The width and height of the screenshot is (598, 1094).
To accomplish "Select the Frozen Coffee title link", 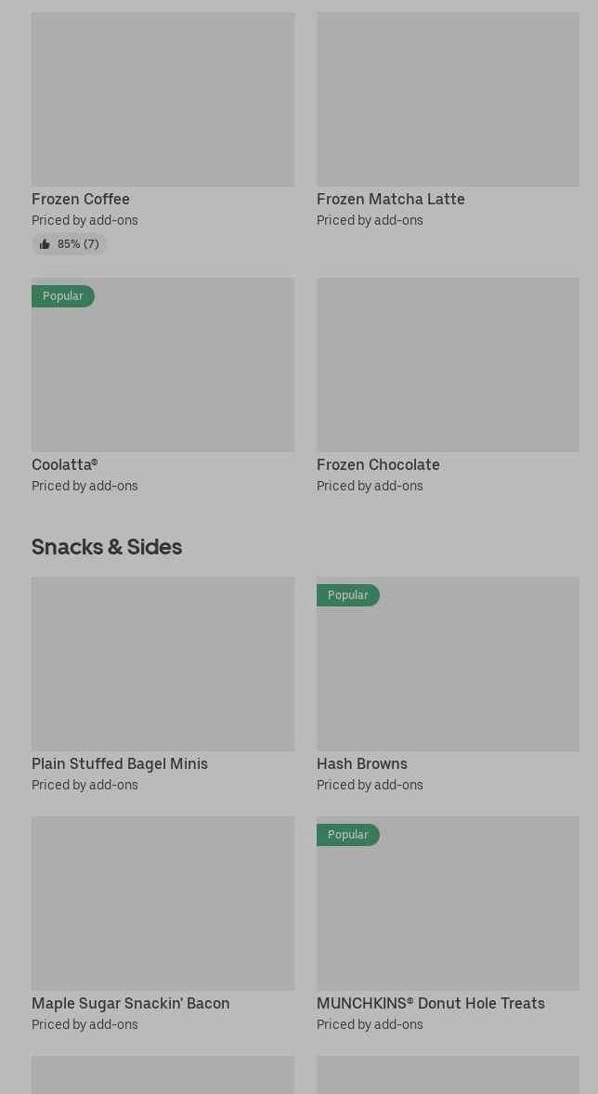I will (x=81, y=199).
